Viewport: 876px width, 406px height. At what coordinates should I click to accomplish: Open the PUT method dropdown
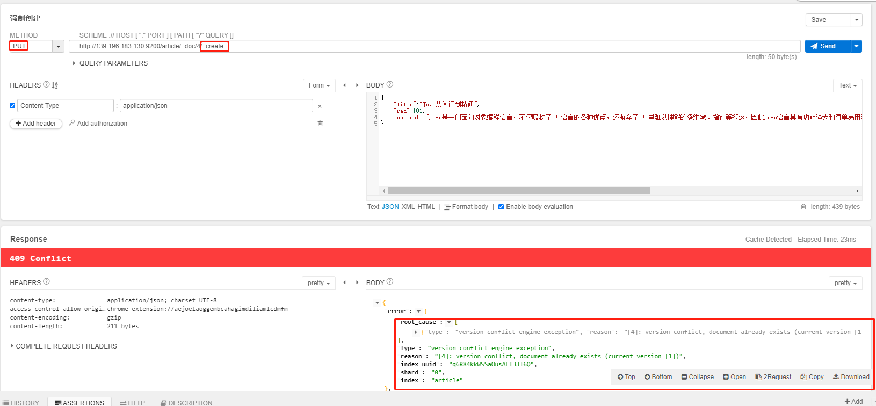[59, 47]
